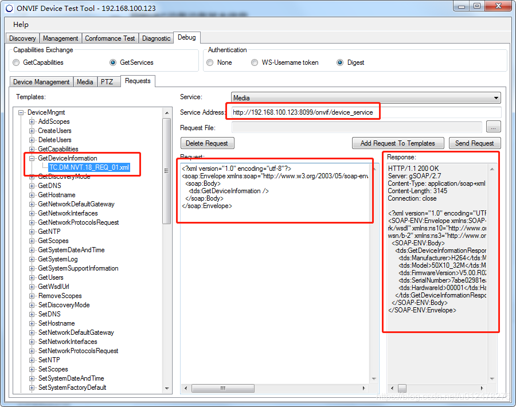Switch to the Discovery tab
This screenshot has width=516, height=407.
pyautogui.click(x=22, y=38)
